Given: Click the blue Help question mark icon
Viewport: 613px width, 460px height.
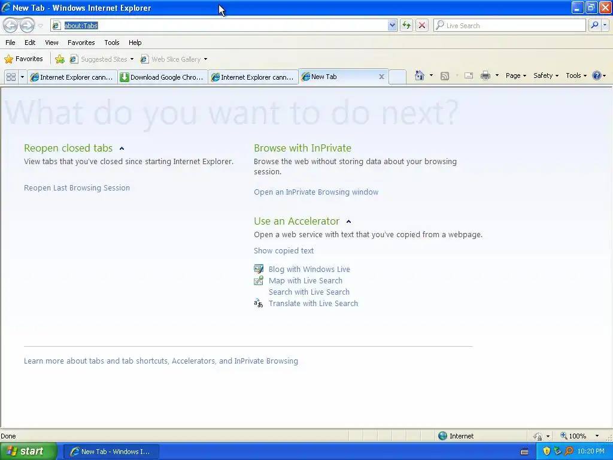Looking at the screenshot, I should click(597, 75).
